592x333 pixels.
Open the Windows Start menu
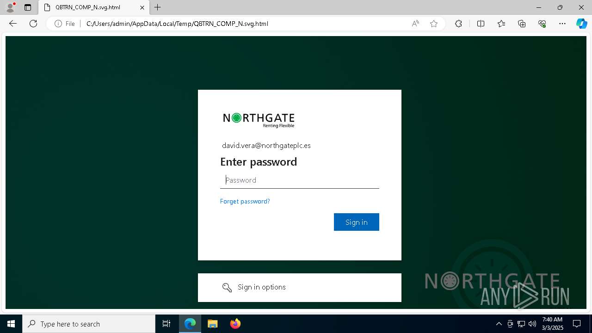tap(11, 324)
